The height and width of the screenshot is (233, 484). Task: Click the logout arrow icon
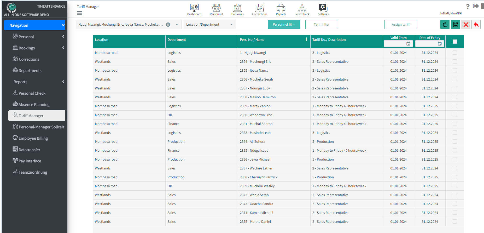tap(476, 6)
